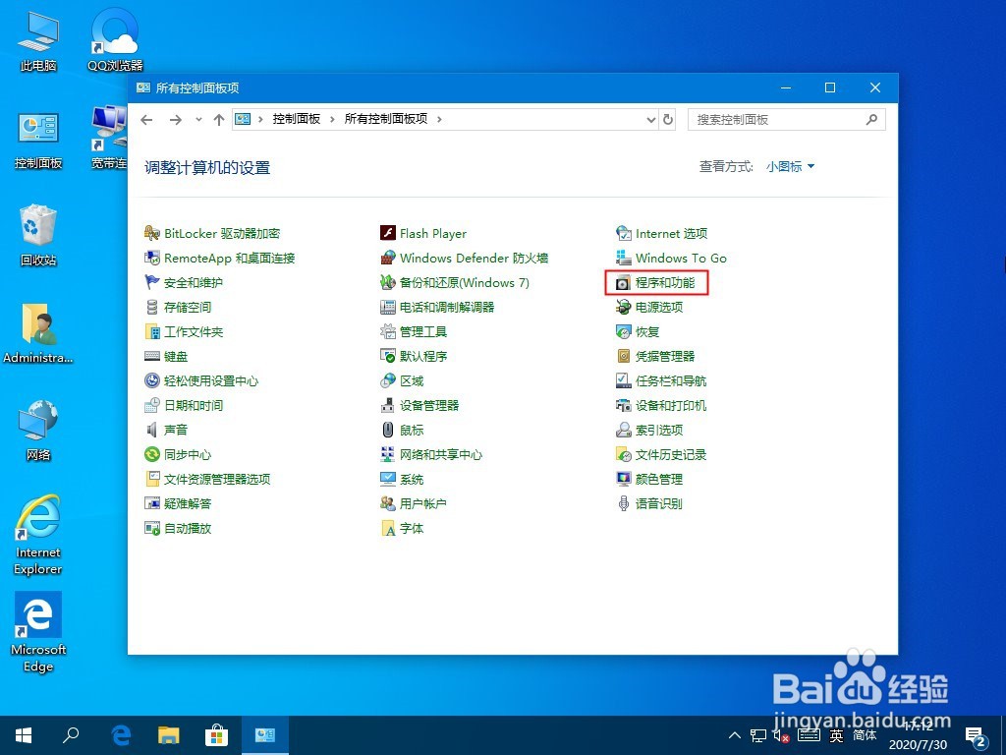The image size is (1006, 755).
Task: Open the Windows Start menu
Action: [24, 735]
